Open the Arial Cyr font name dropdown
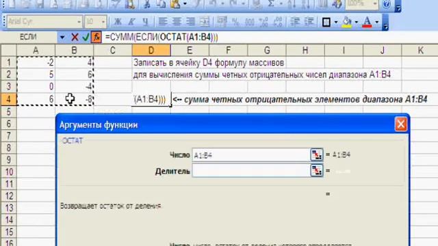438x246 pixels. tap(79, 22)
